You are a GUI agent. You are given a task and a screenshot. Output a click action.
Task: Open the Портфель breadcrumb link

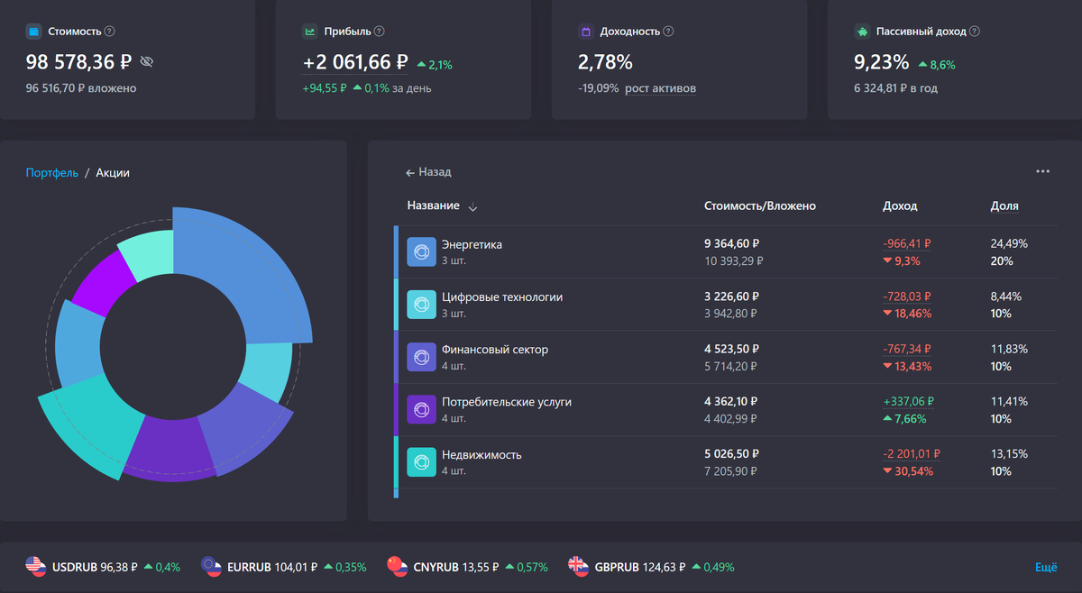tap(51, 172)
